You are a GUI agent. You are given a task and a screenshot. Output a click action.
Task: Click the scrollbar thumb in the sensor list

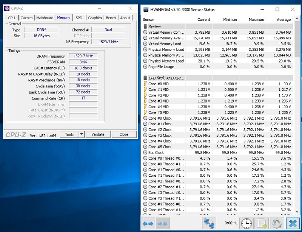(x=297, y=40)
